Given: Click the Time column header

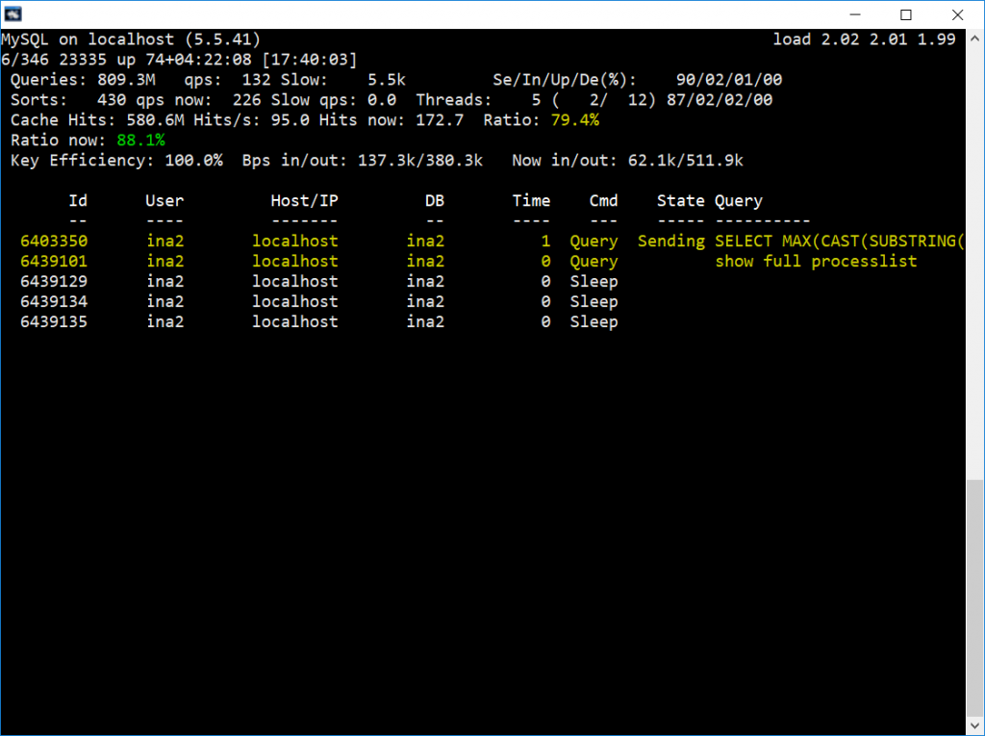Looking at the screenshot, I should (531, 201).
